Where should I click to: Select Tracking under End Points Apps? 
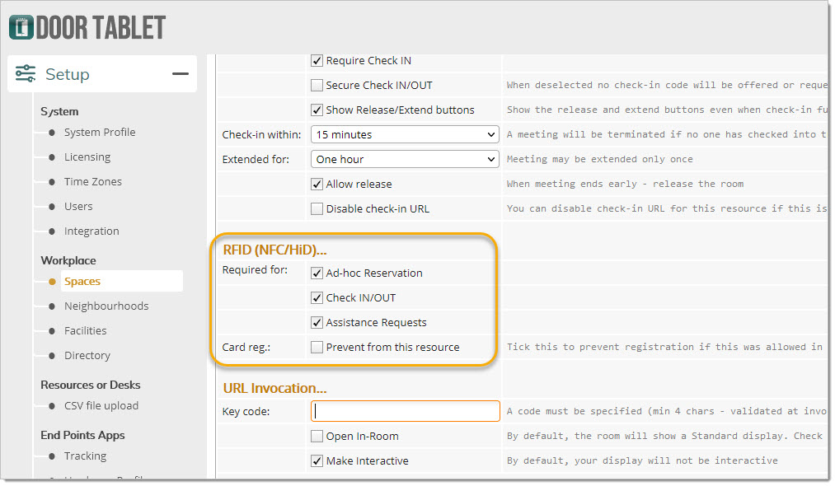(86, 456)
